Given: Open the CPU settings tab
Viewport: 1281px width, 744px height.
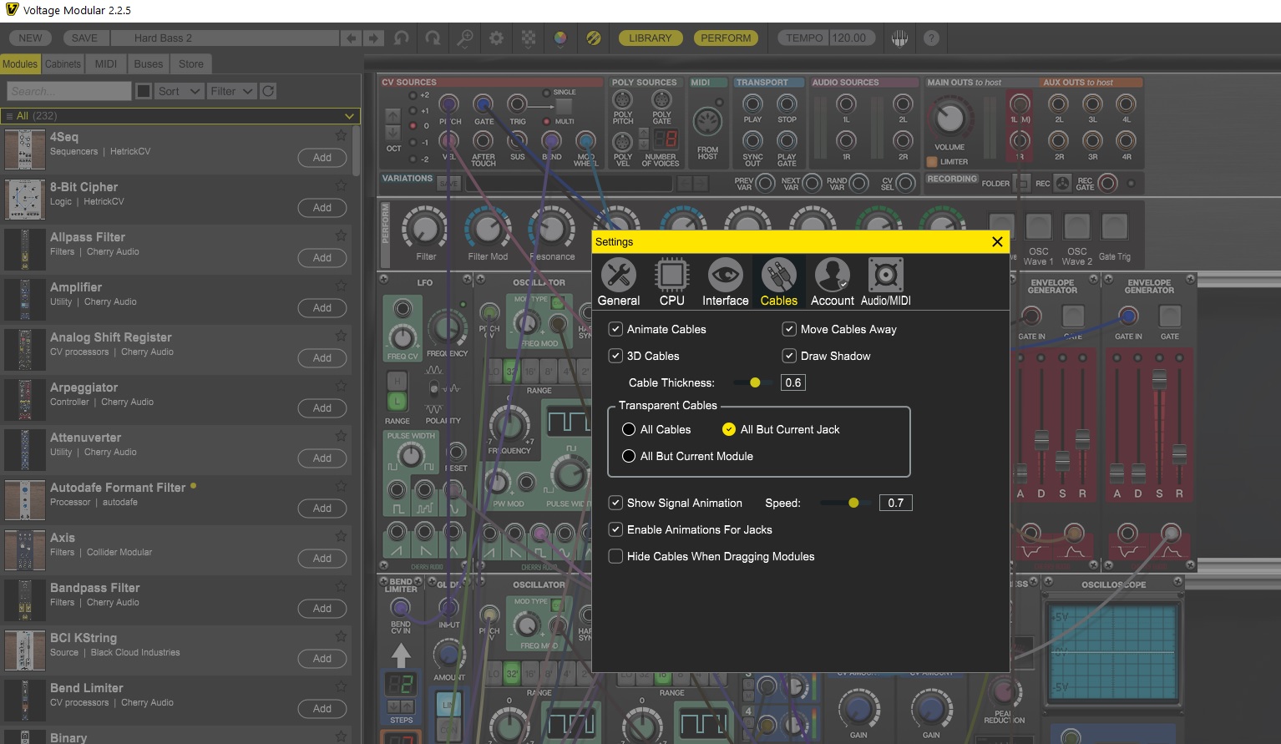Looking at the screenshot, I should coord(671,282).
